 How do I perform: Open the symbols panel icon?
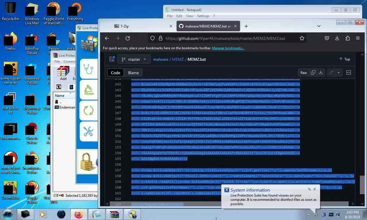349,72
